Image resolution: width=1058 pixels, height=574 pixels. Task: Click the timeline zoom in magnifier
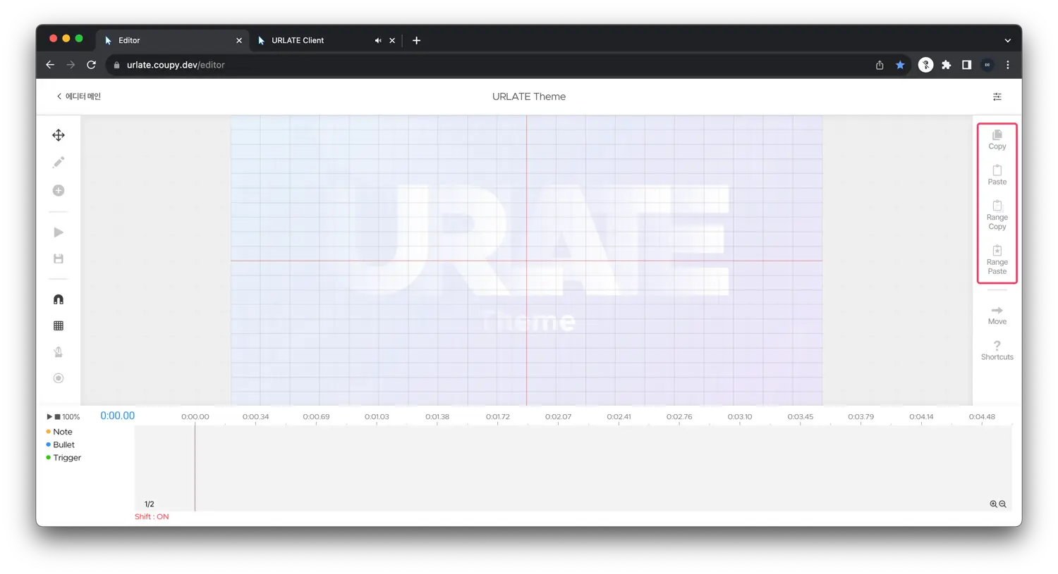tap(993, 504)
